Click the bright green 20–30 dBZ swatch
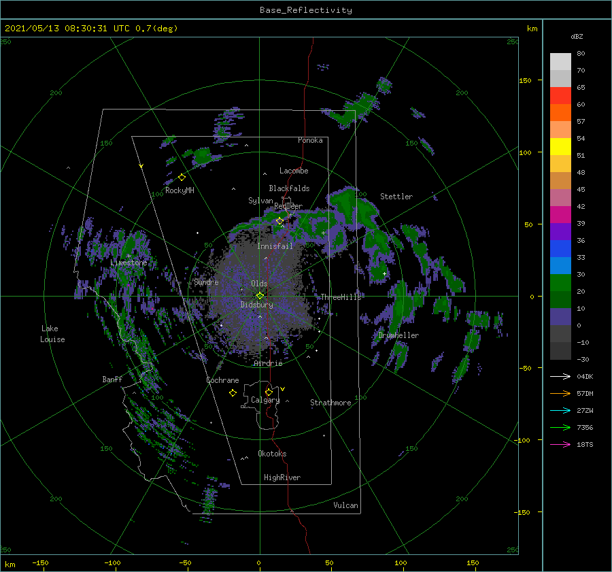 [560, 283]
